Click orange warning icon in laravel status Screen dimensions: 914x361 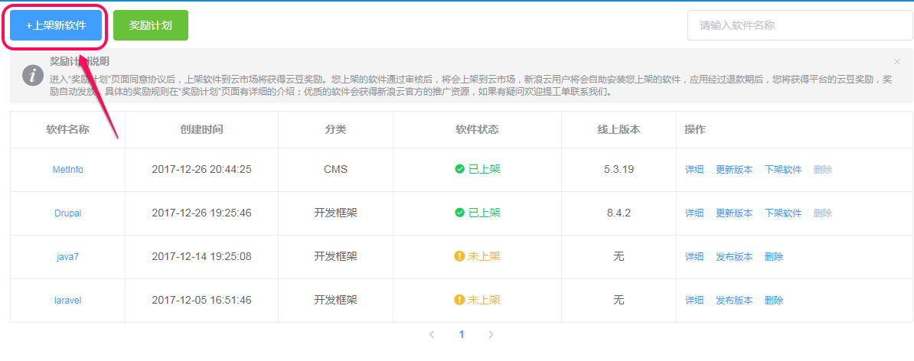coord(459,300)
